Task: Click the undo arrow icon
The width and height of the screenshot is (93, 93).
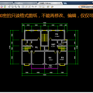Action: (33, 6)
